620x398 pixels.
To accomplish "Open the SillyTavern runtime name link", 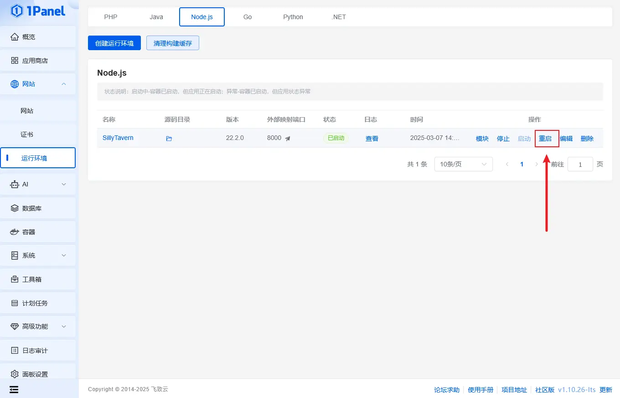I will 118,138.
